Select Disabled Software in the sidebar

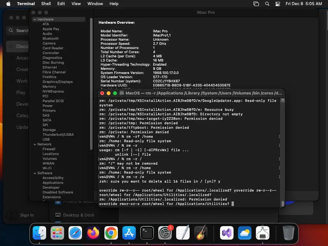coord(58,192)
